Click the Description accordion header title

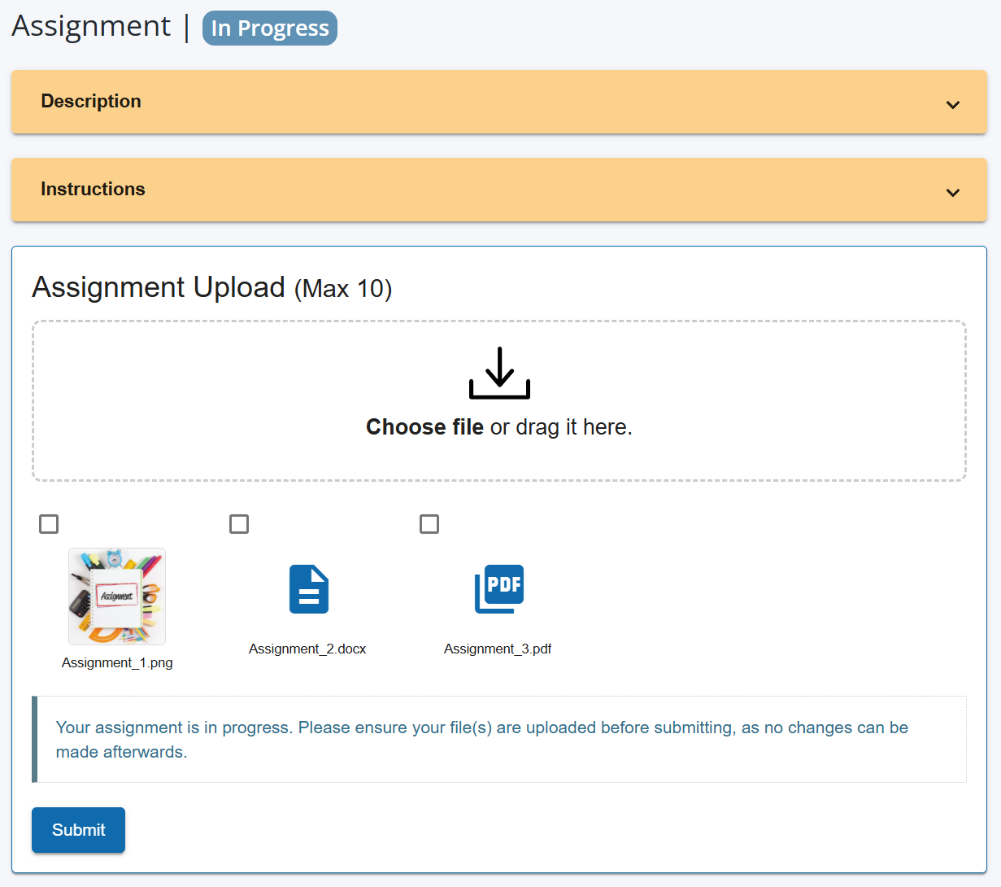[91, 101]
